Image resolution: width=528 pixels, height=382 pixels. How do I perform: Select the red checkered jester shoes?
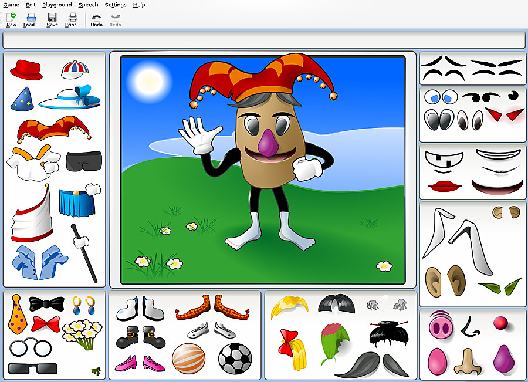click(x=212, y=307)
